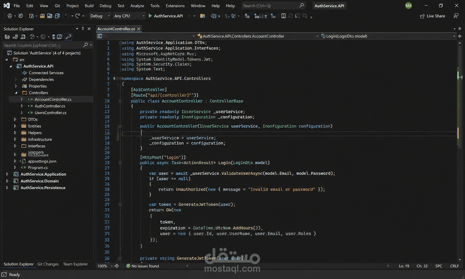465x279 pixels.
Task: Collapse the GenerateJwtToken method fold toggle
Action: coord(120,258)
